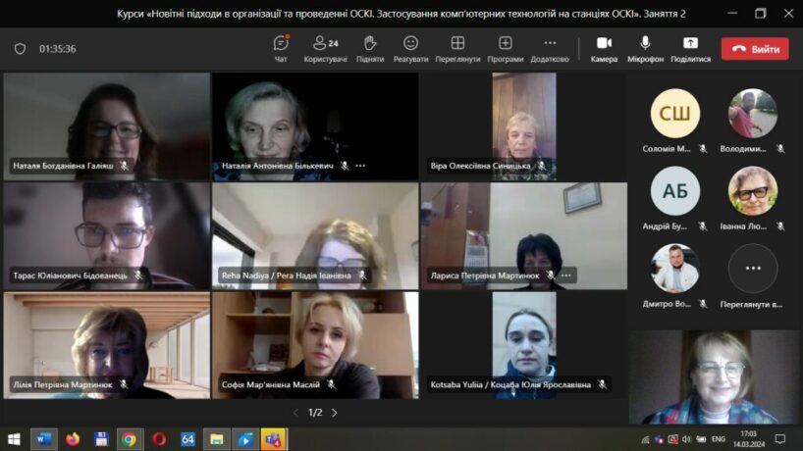
Task: Open Firefox from the Windows taskbar
Action: (x=73, y=438)
